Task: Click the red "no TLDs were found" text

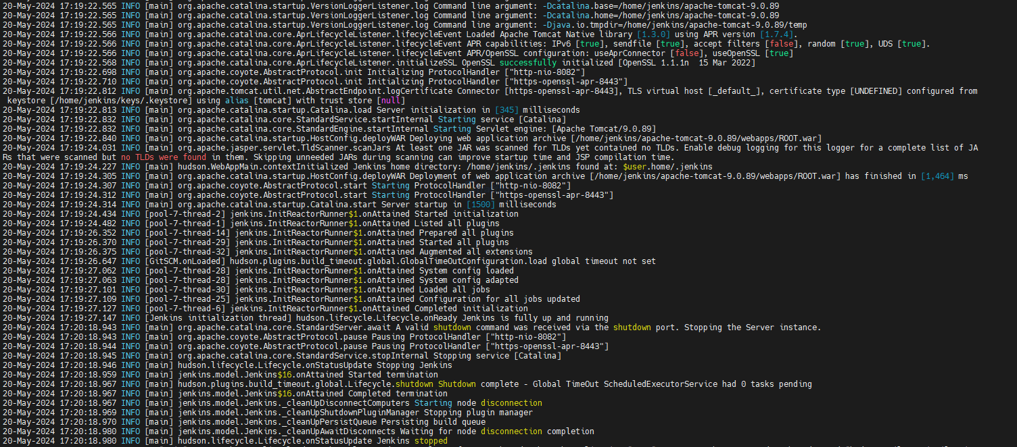Action: (164, 157)
